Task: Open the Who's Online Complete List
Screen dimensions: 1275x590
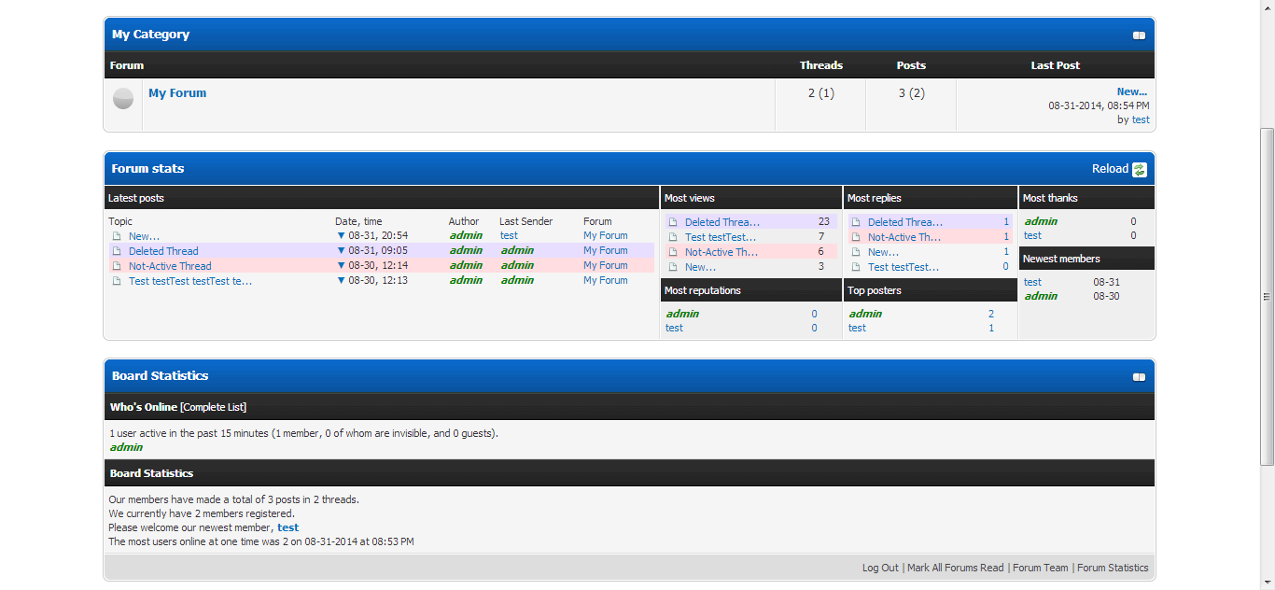Action: (x=213, y=407)
